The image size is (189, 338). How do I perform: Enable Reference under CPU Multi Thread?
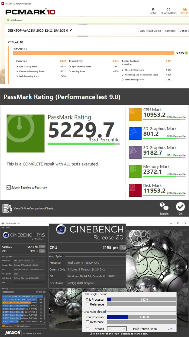point(87,322)
